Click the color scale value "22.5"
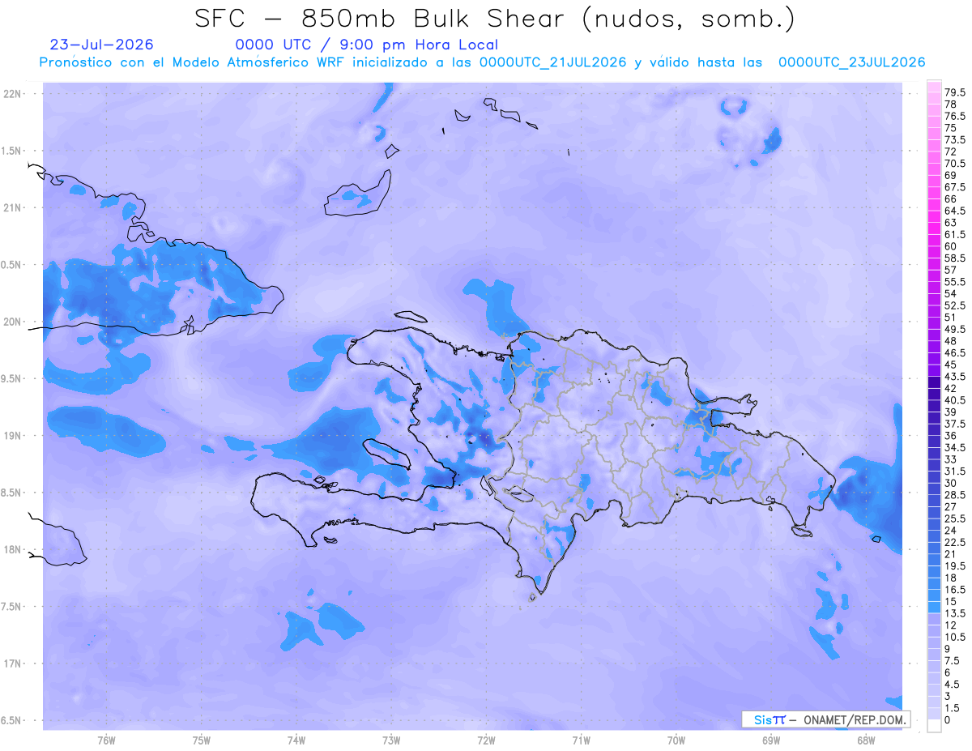 [955, 542]
